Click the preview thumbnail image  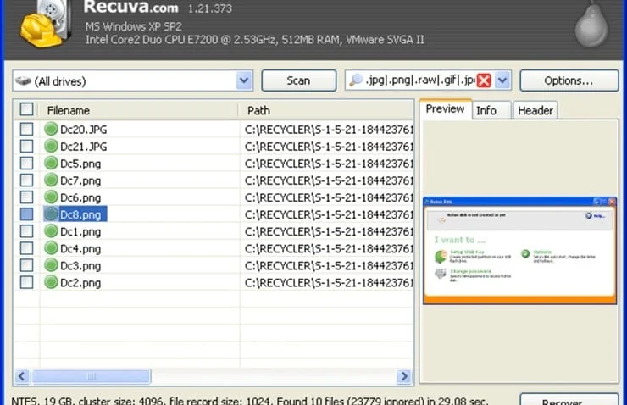(519, 251)
